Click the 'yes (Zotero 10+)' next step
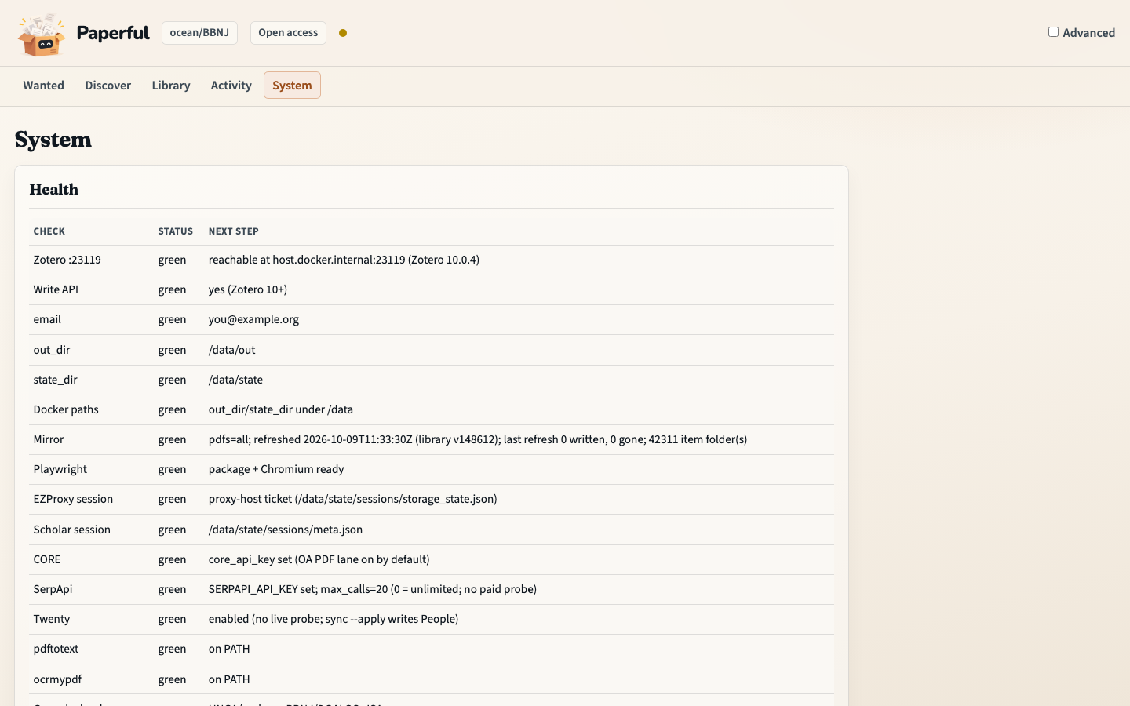The height and width of the screenshot is (706, 1130). [248, 289]
